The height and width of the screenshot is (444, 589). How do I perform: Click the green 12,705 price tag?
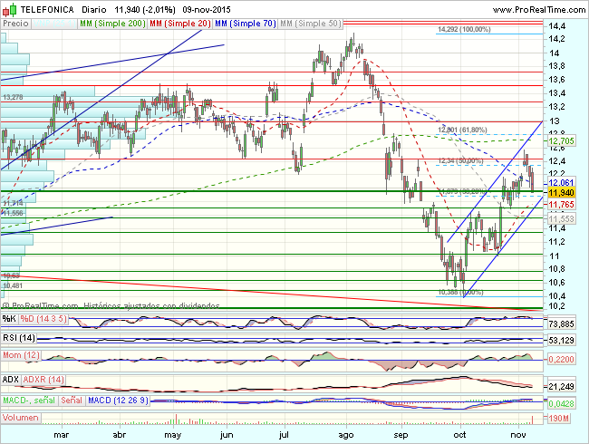point(562,141)
